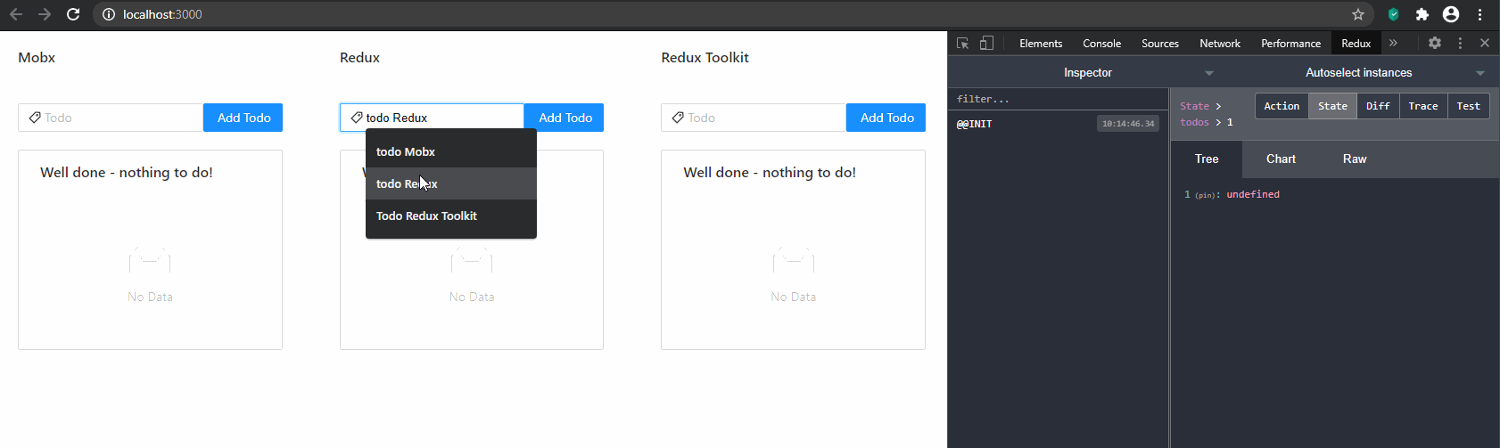Open DevTools settings gear

click(x=1434, y=43)
